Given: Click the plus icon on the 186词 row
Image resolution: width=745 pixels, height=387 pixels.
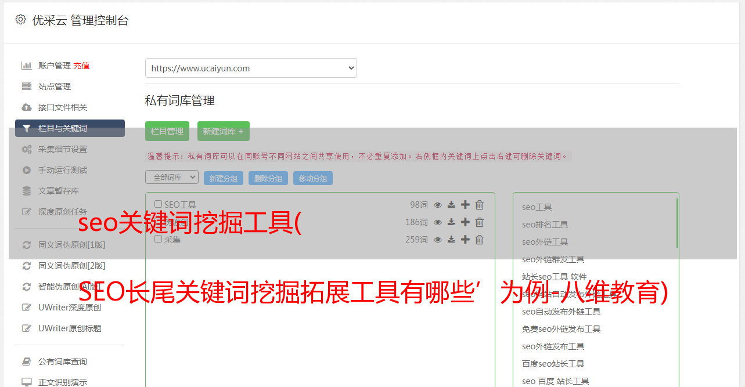Looking at the screenshot, I should click(465, 222).
